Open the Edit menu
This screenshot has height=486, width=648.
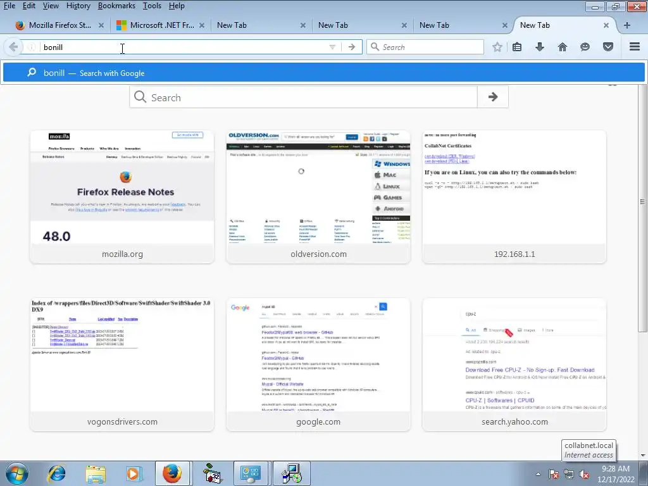[x=29, y=6]
